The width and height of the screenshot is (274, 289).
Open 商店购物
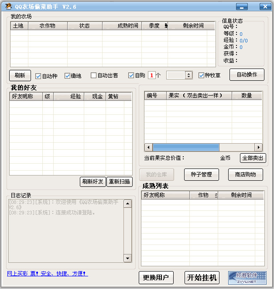(x=246, y=175)
